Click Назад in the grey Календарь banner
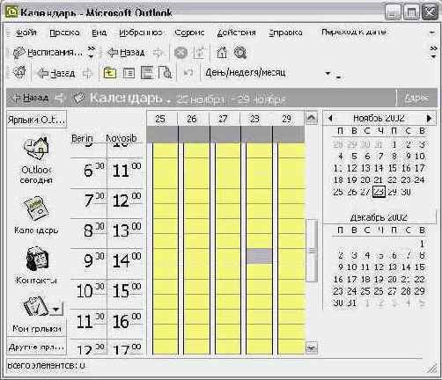 (x=29, y=98)
